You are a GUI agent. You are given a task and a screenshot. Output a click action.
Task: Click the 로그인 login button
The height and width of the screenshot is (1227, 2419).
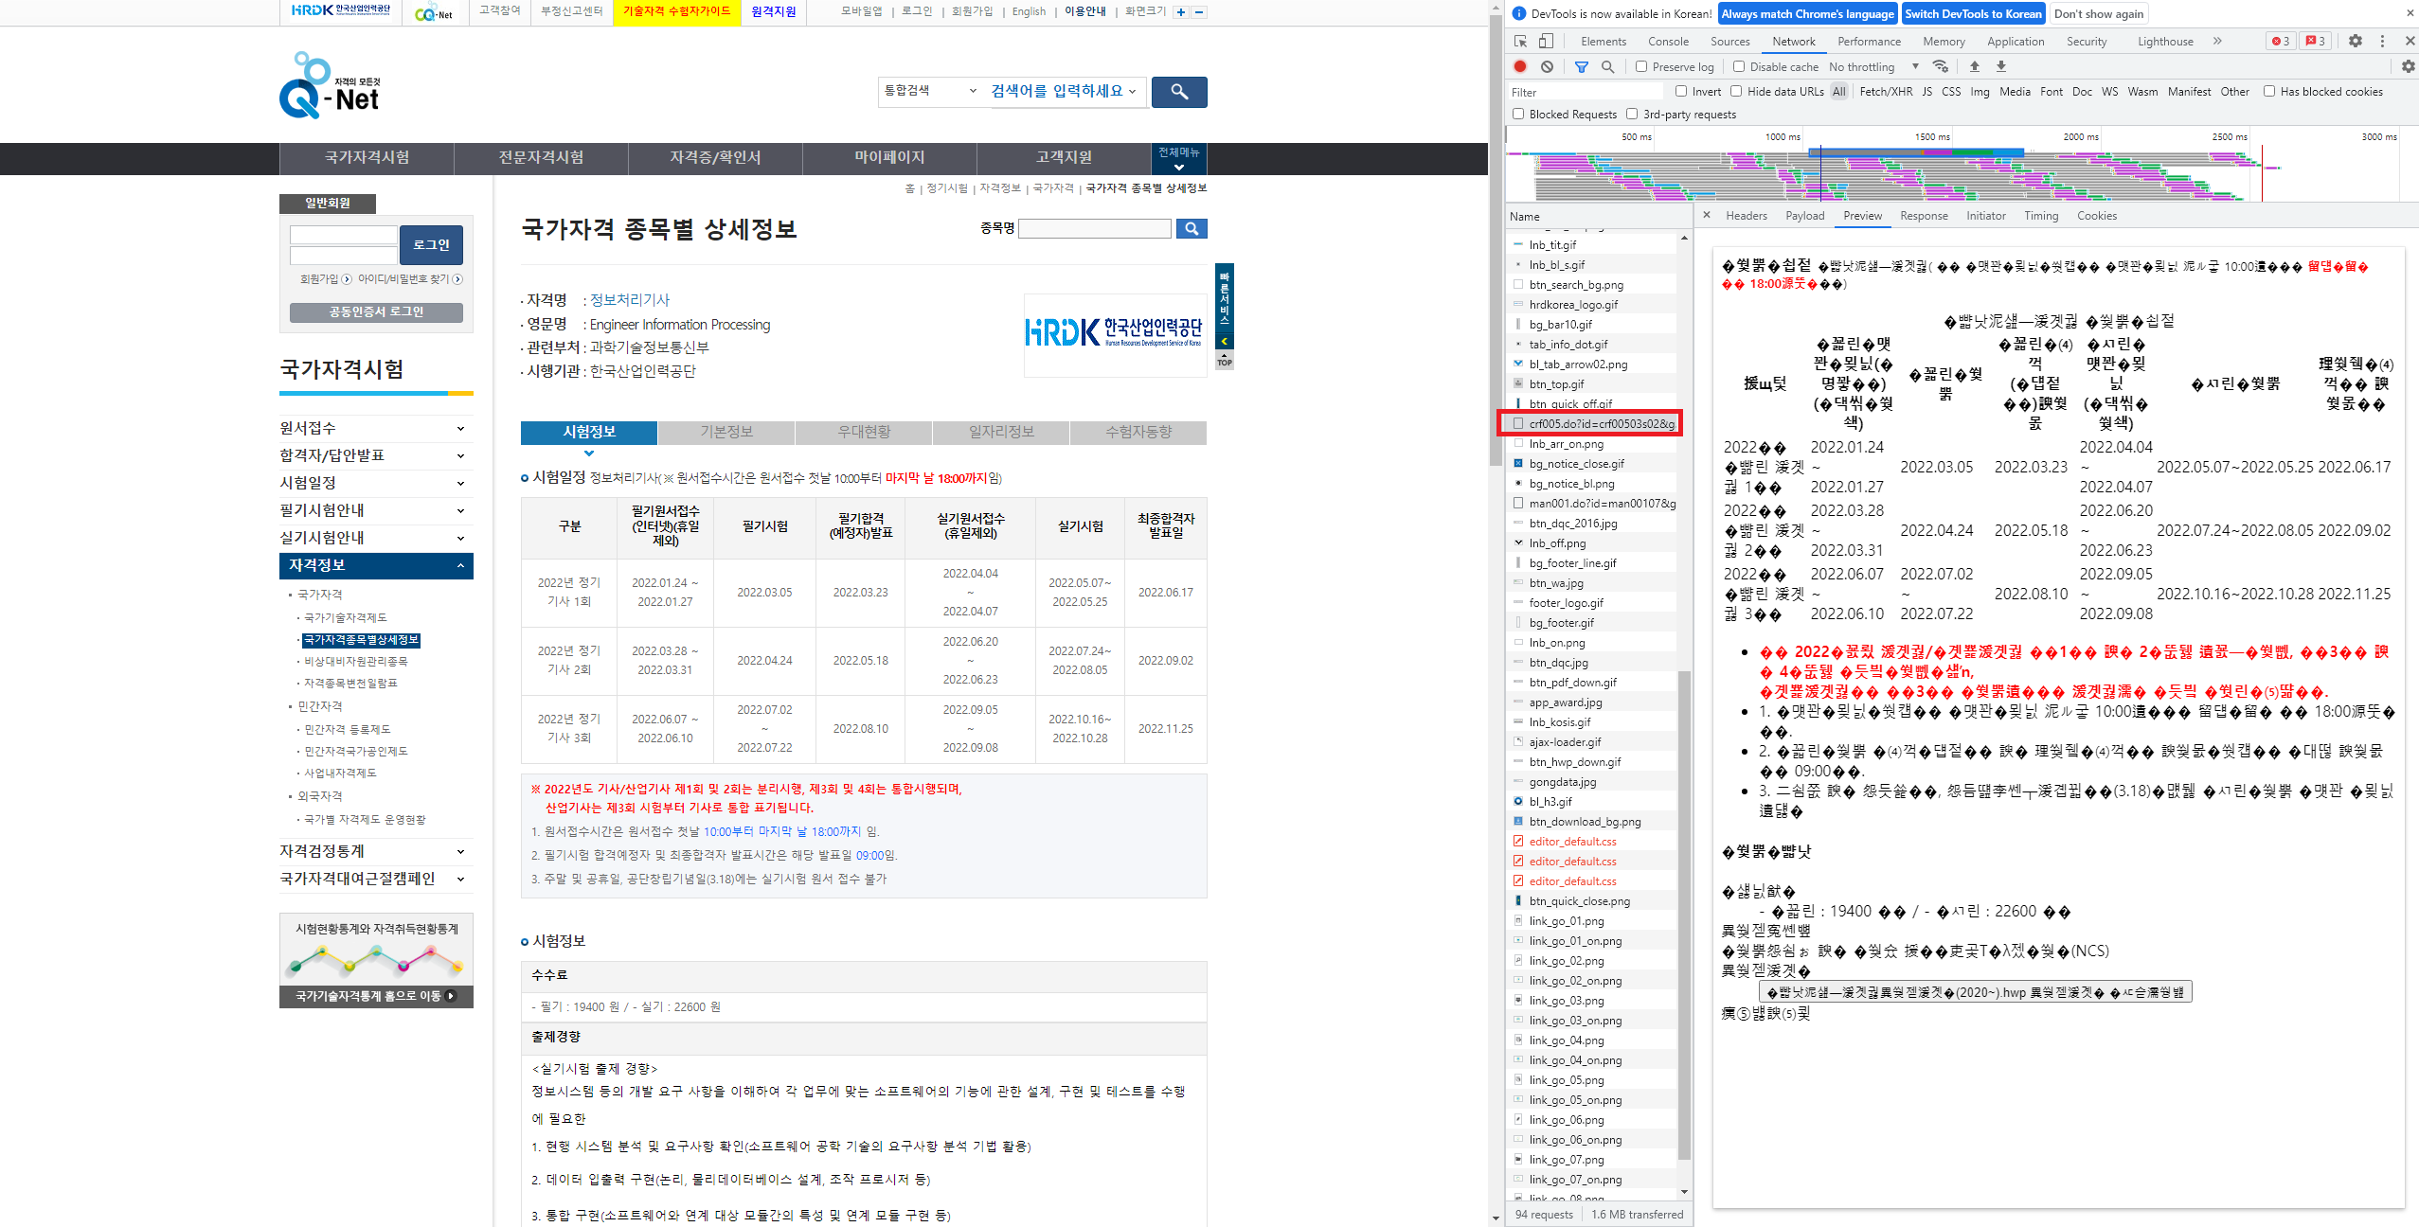[x=431, y=244]
